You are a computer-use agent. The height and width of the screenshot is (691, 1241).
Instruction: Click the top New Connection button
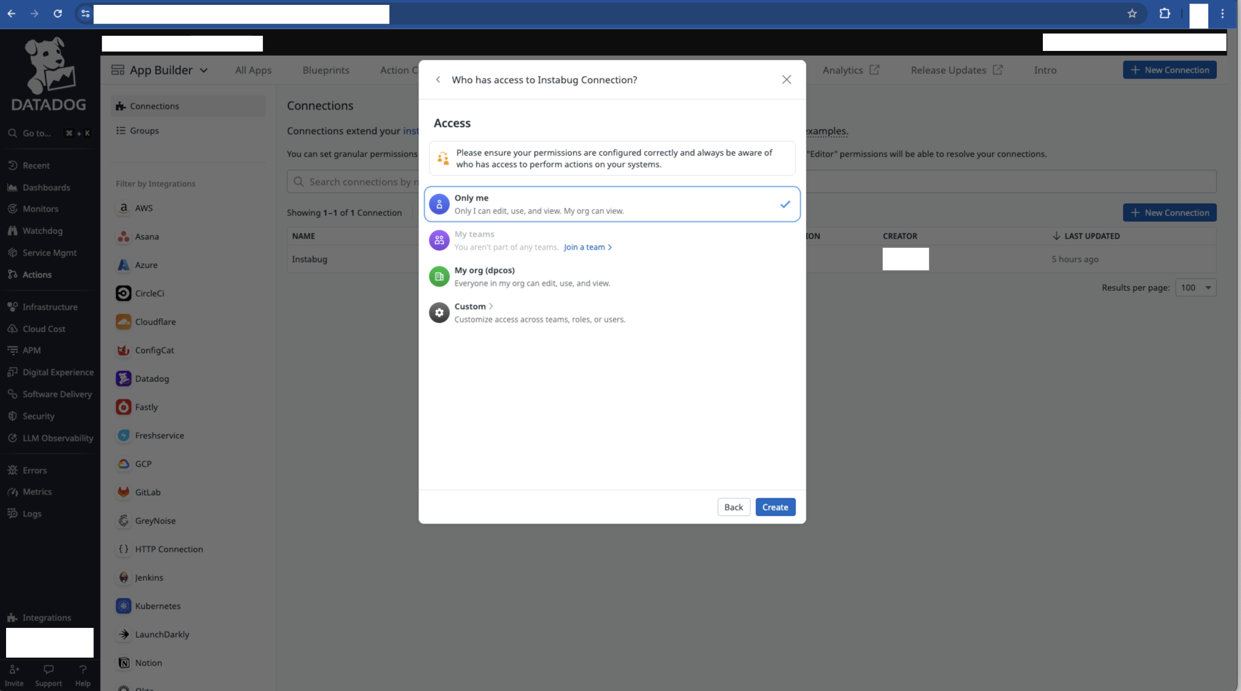point(1169,70)
